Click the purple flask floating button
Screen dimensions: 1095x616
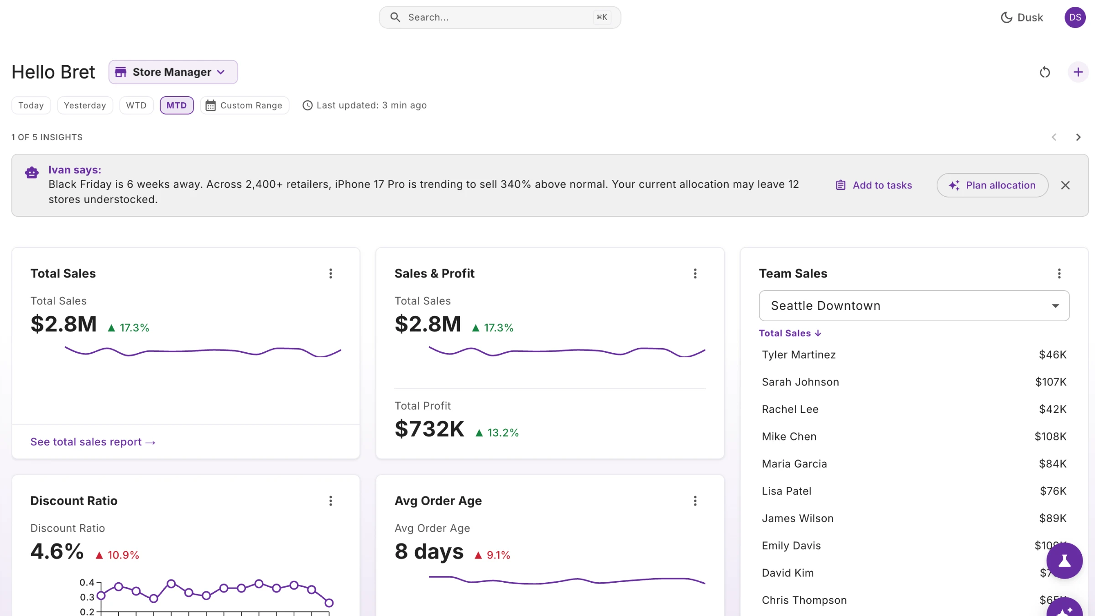(x=1064, y=561)
